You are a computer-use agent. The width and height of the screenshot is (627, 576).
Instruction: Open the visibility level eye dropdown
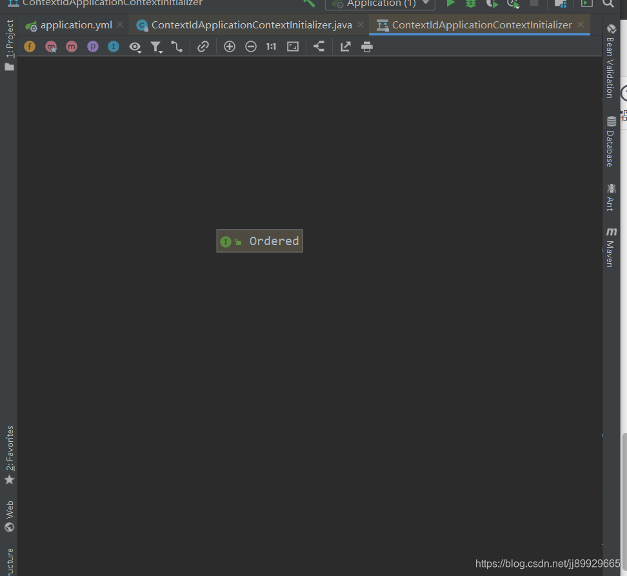[x=135, y=47]
